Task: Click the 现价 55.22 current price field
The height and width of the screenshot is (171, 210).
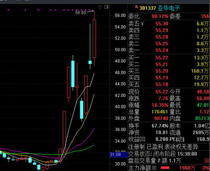Action: [148, 92]
